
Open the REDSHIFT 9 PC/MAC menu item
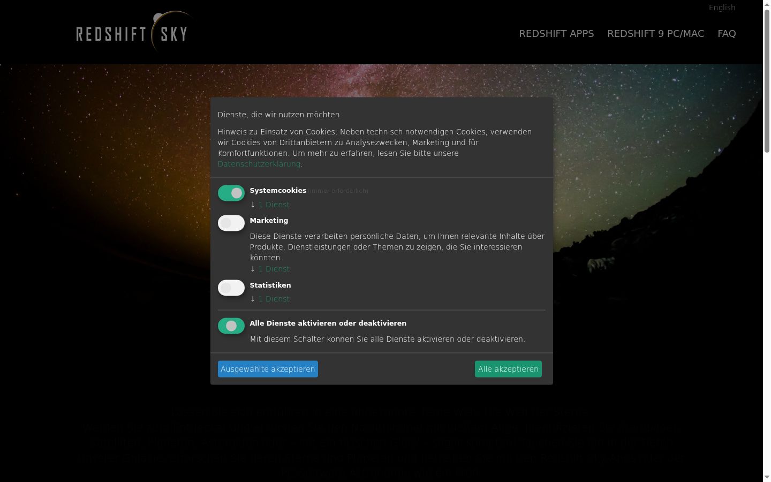655,34
